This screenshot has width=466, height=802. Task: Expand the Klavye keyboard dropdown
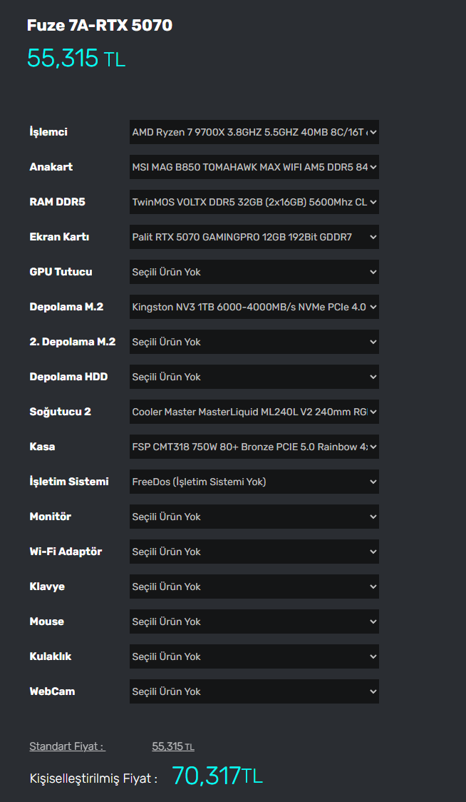coord(254,587)
